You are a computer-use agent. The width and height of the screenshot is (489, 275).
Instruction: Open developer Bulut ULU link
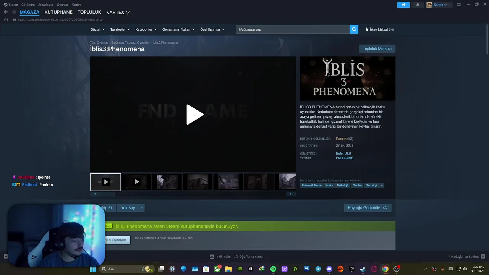pyautogui.click(x=343, y=154)
